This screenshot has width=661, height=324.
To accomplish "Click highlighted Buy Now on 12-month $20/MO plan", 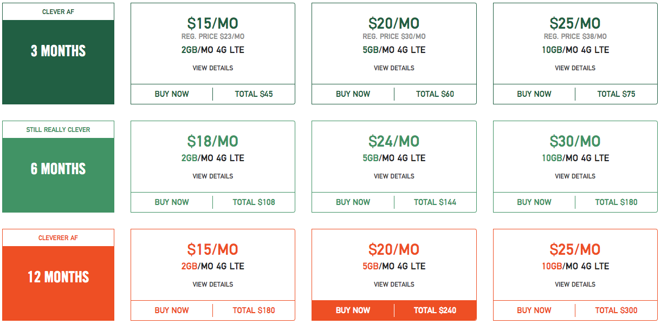I will [x=353, y=310].
